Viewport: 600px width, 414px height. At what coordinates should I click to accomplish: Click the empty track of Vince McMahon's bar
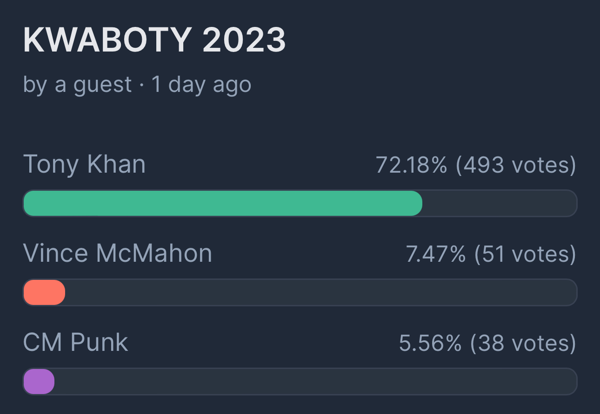(320, 292)
